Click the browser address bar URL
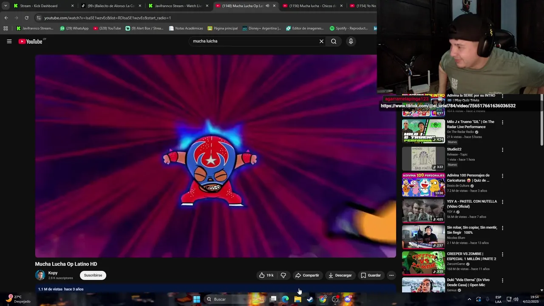This screenshot has width=544, height=306. (x=108, y=18)
